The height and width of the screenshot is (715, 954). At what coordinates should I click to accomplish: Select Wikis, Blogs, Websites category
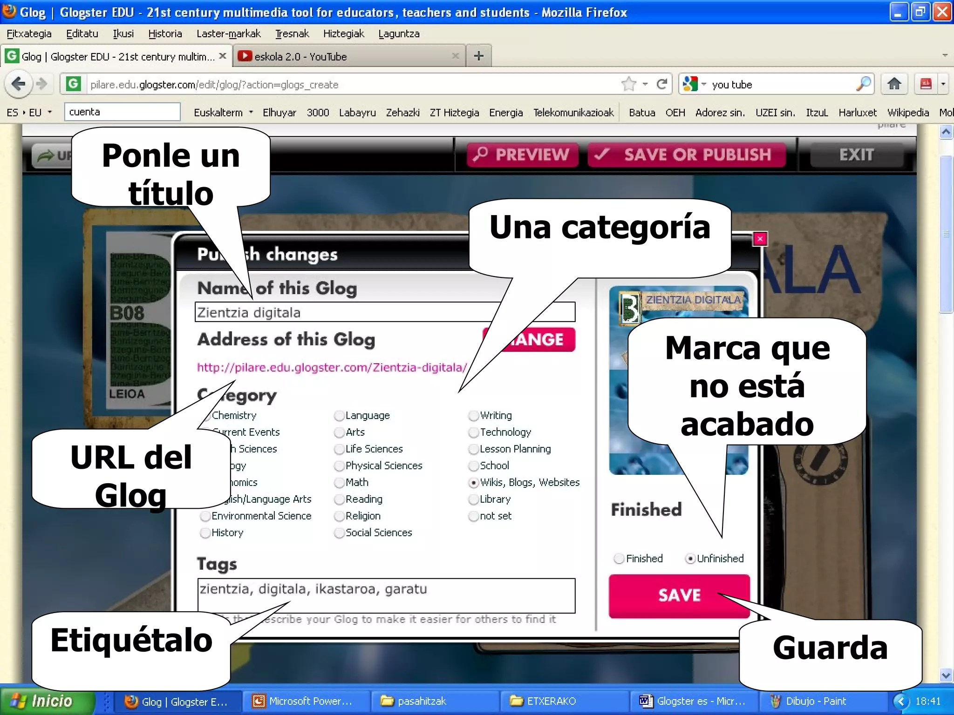[x=473, y=482]
